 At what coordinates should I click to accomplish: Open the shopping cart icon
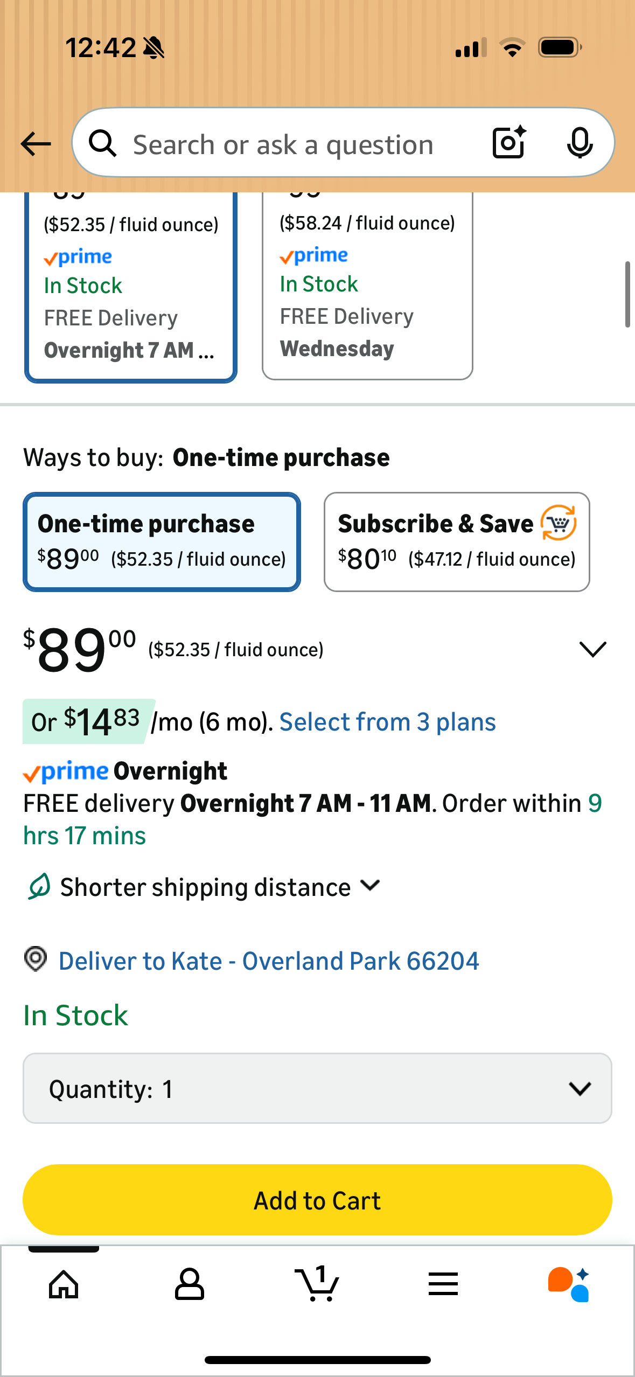tap(318, 1284)
